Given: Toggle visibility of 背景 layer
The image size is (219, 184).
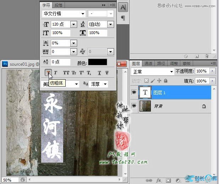Looking at the screenshot, I should (x=134, y=105).
